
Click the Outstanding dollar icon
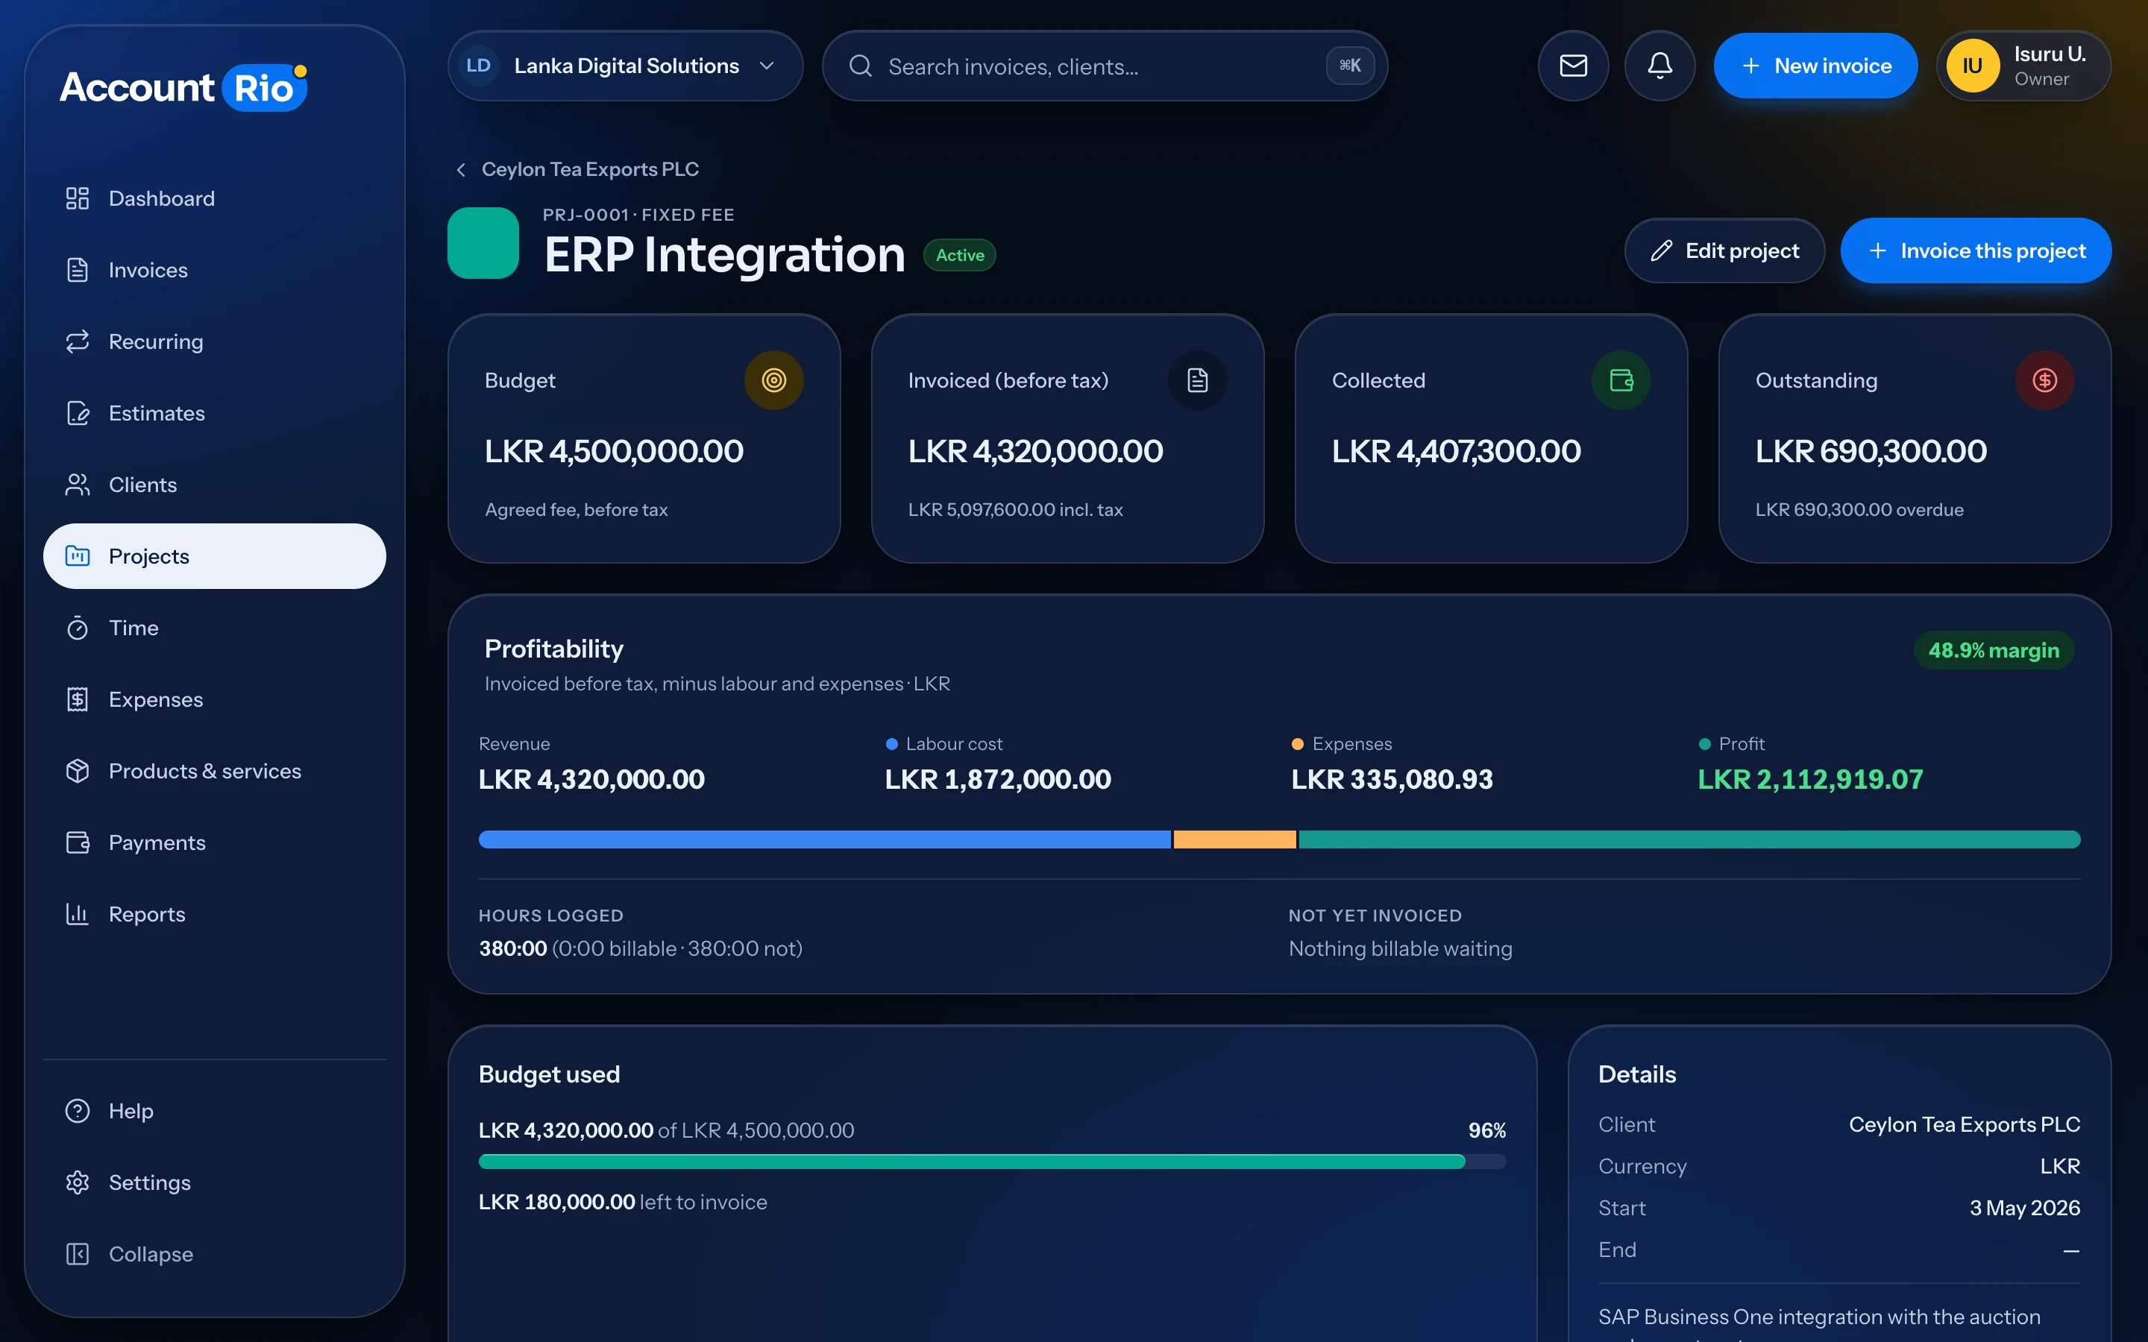pos(2044,380)
